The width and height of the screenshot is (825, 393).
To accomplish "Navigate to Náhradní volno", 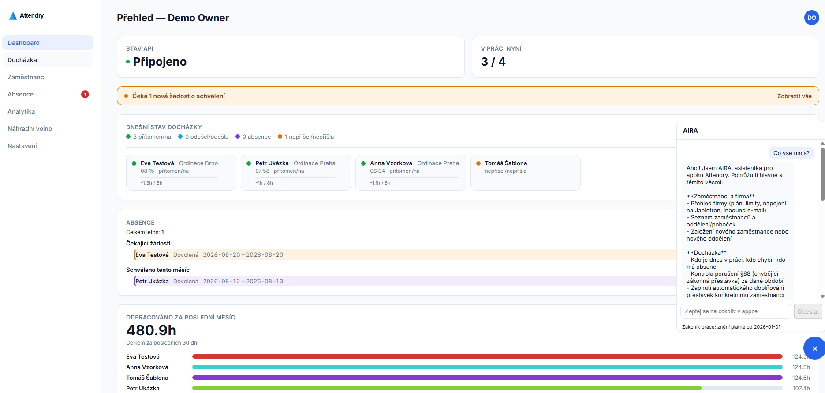I will (48, 129).
